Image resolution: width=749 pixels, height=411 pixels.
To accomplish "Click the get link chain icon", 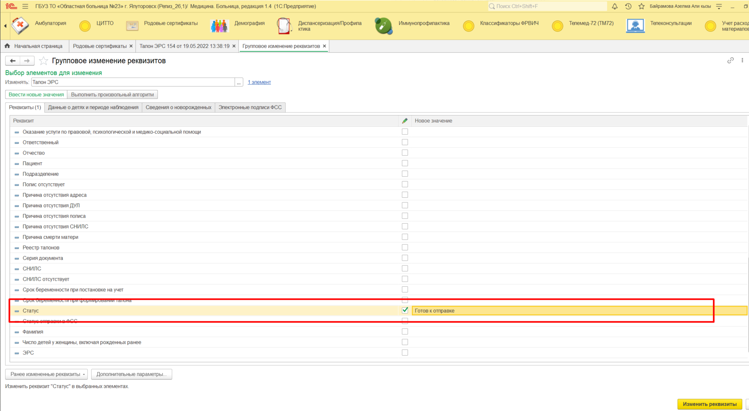I will (x=730, y=61).
